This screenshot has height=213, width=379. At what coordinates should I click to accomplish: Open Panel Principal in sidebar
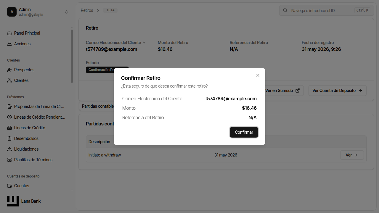[x=27, y=33]
